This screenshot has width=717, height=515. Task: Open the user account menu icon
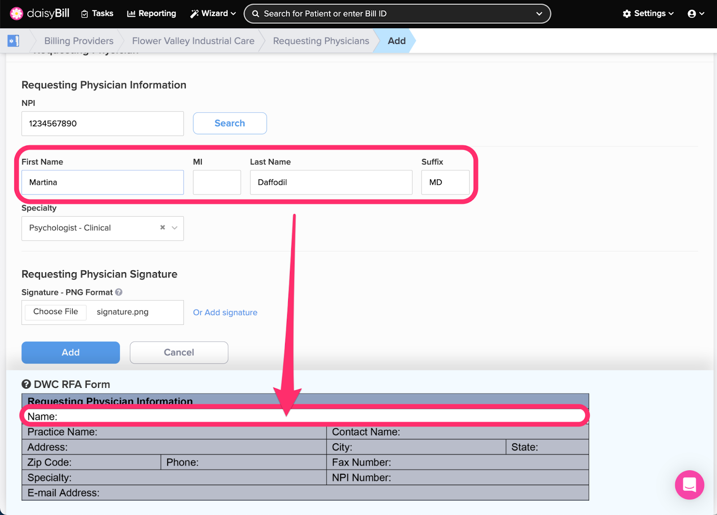tap(695, 13)
